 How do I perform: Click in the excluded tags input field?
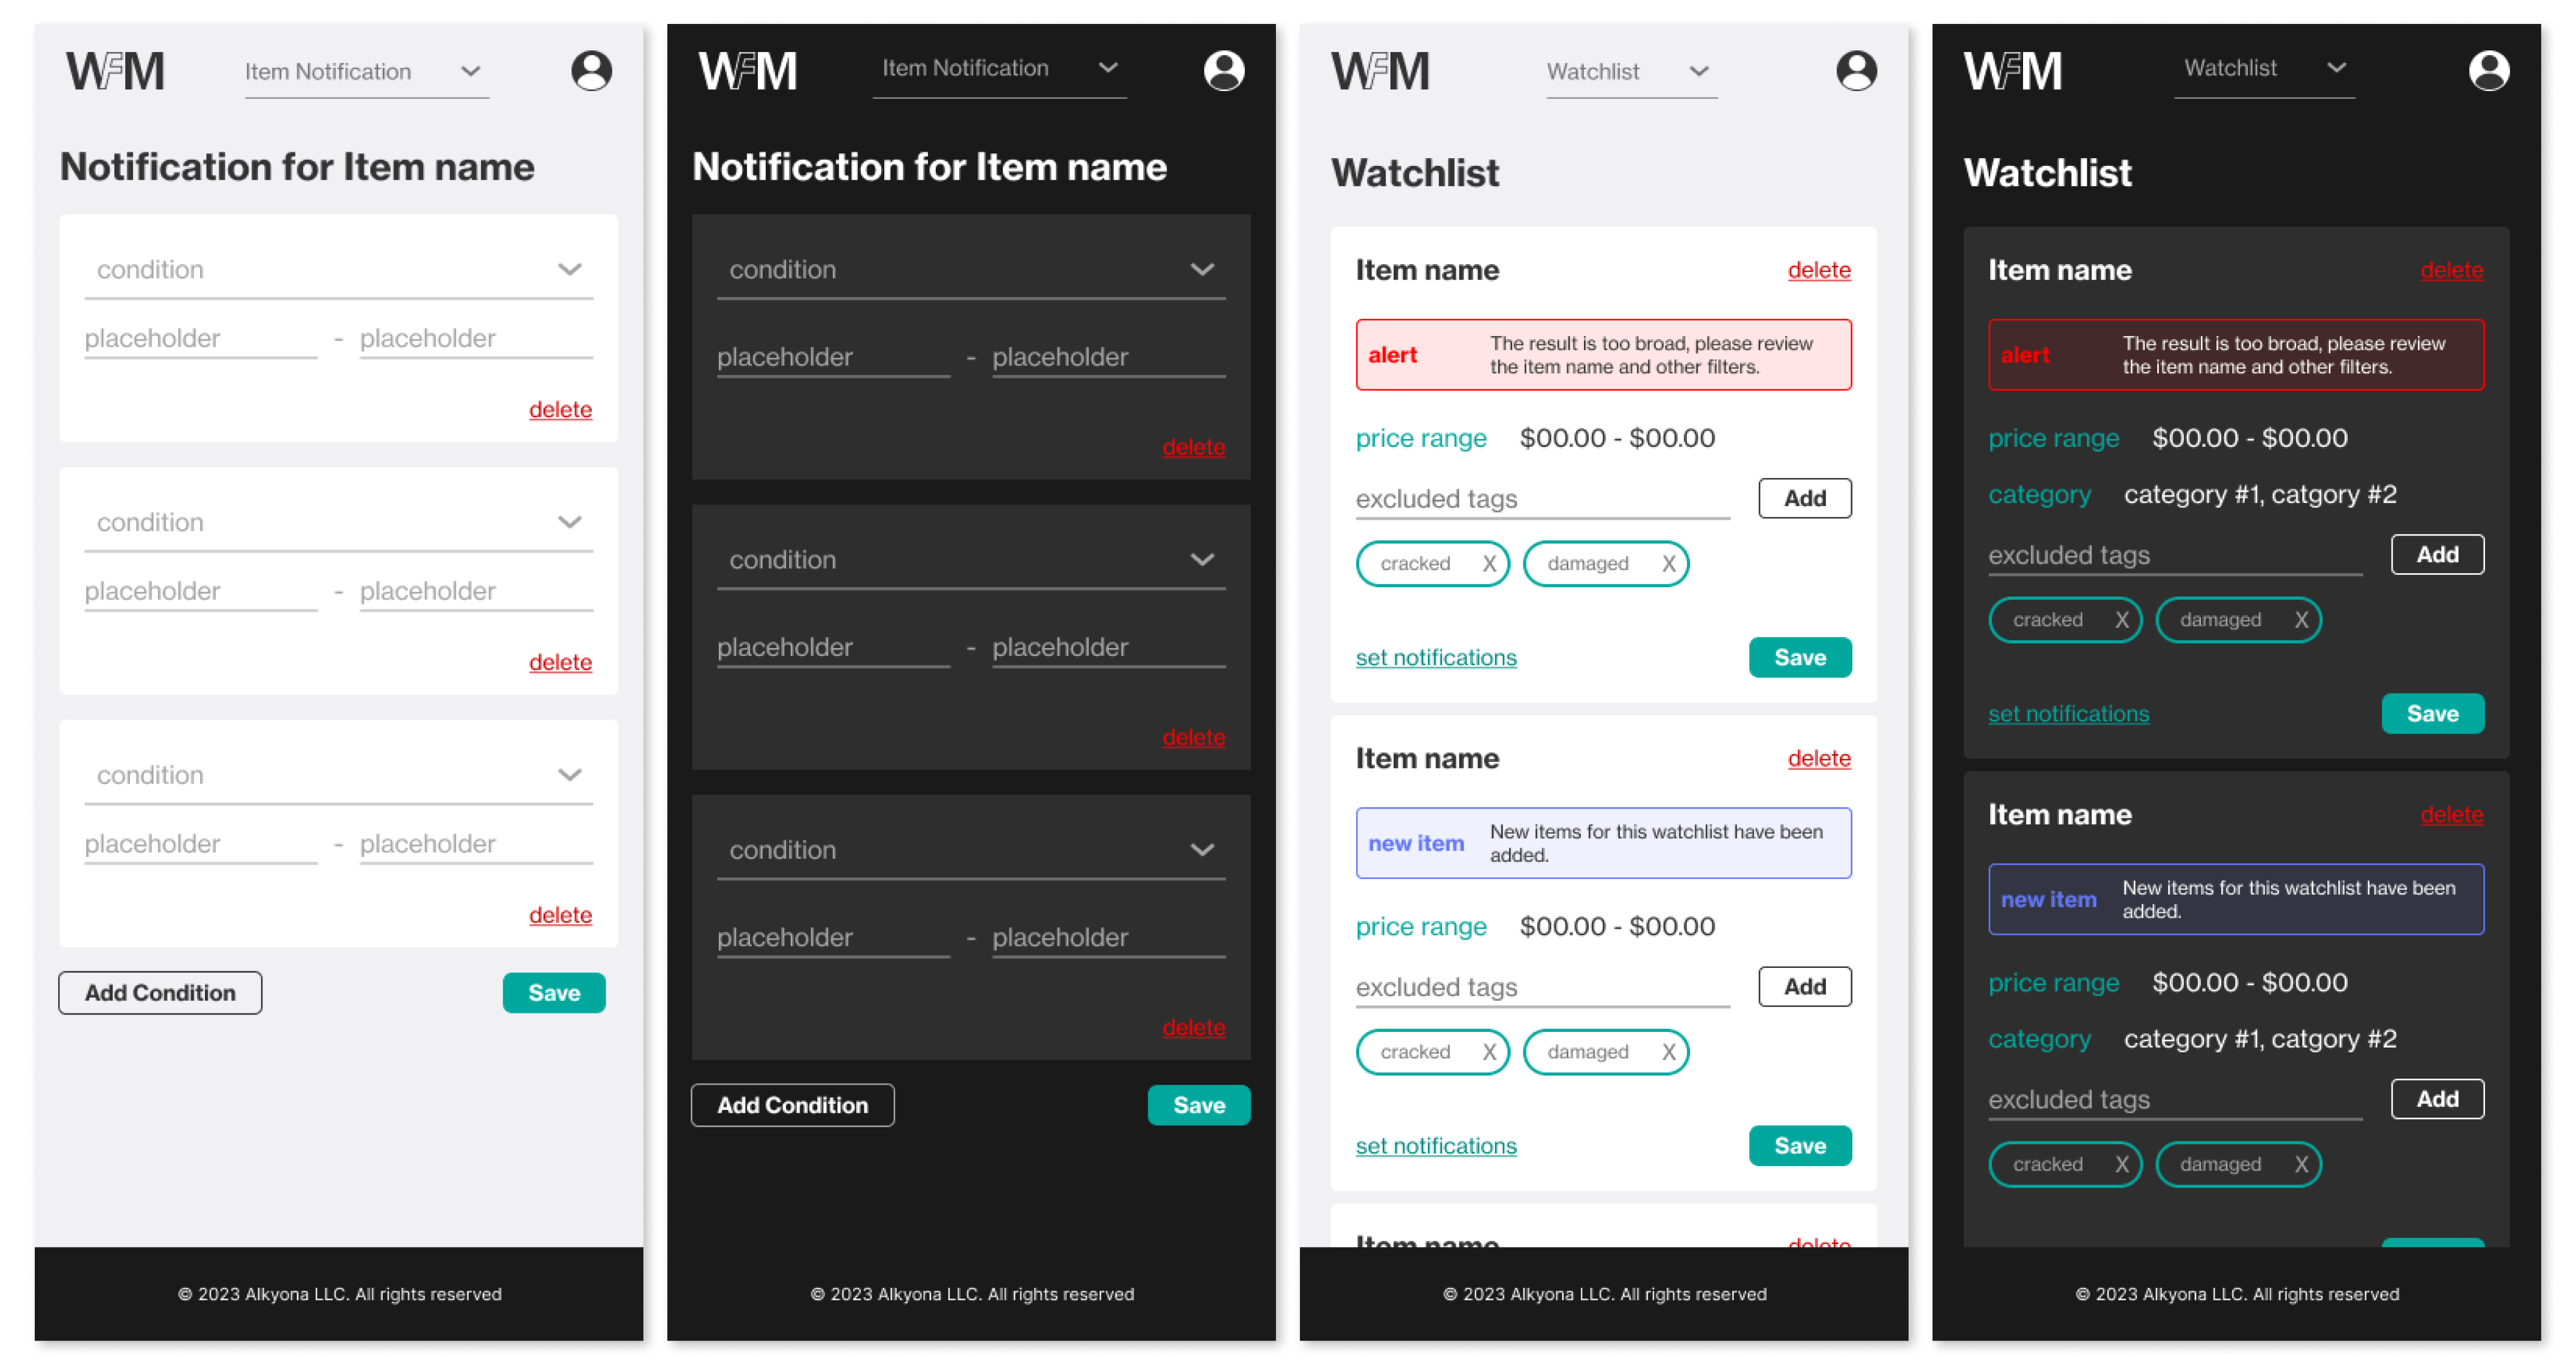click(1542, 498)
